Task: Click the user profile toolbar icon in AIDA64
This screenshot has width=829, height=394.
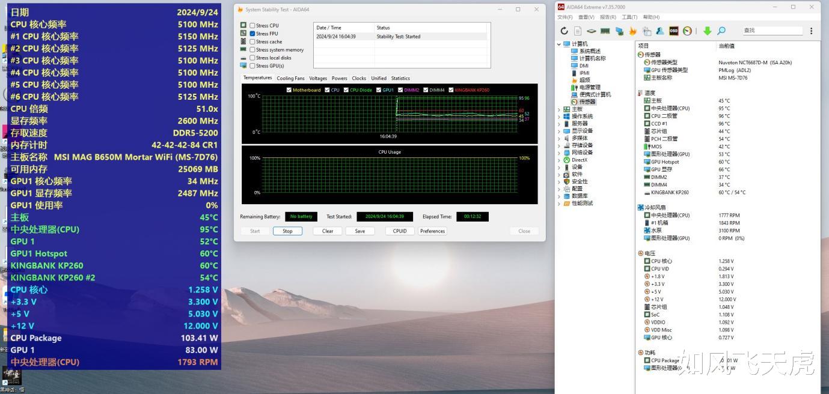Action: (x=660, y=31)
